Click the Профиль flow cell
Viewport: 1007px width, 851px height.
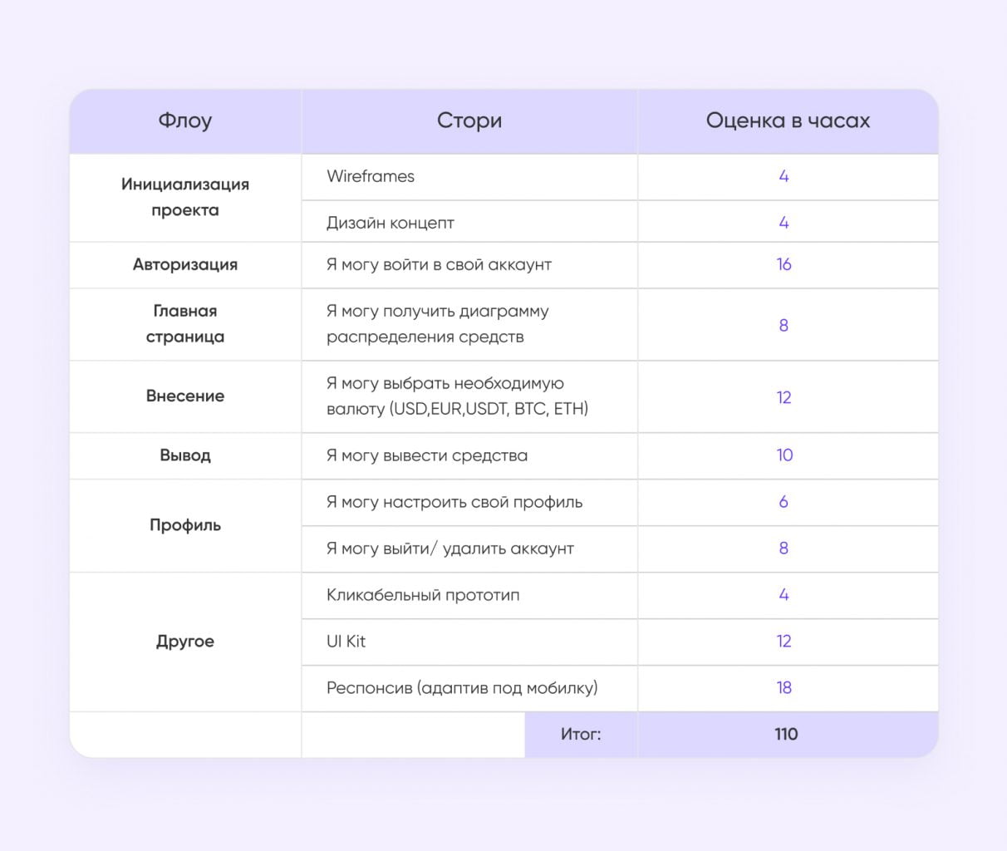pos(185,525)
